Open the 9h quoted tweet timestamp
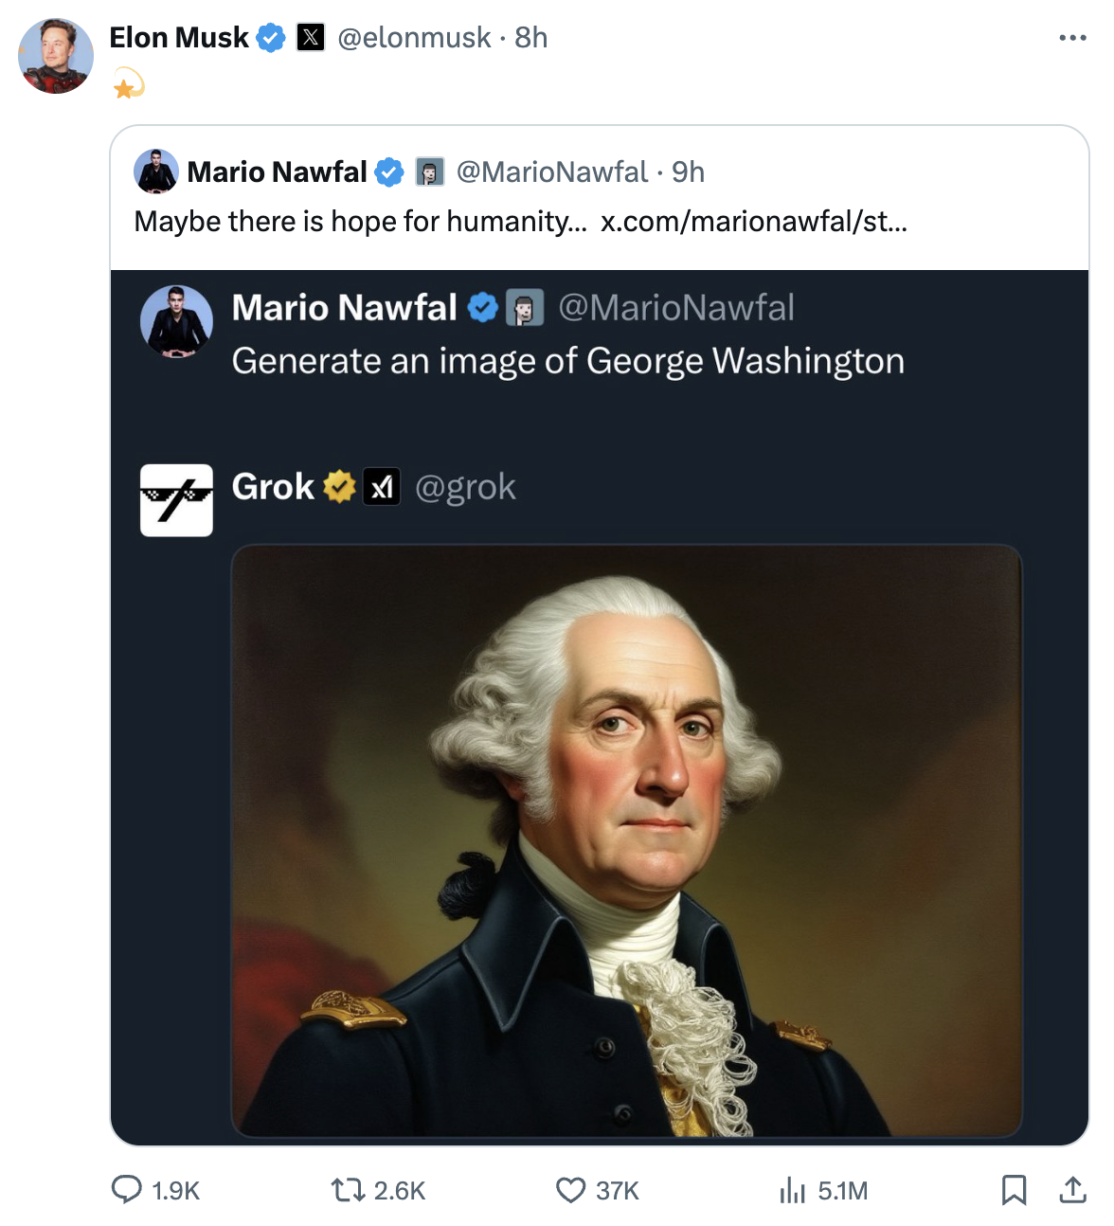Image resolution: width=1114 pixels, height=1226 pixels. click(689, 171)
